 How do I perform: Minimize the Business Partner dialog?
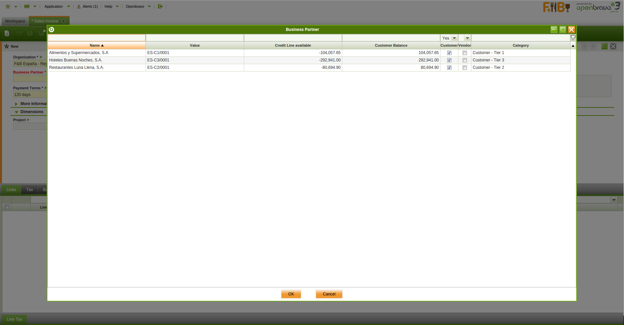point(554,30)
